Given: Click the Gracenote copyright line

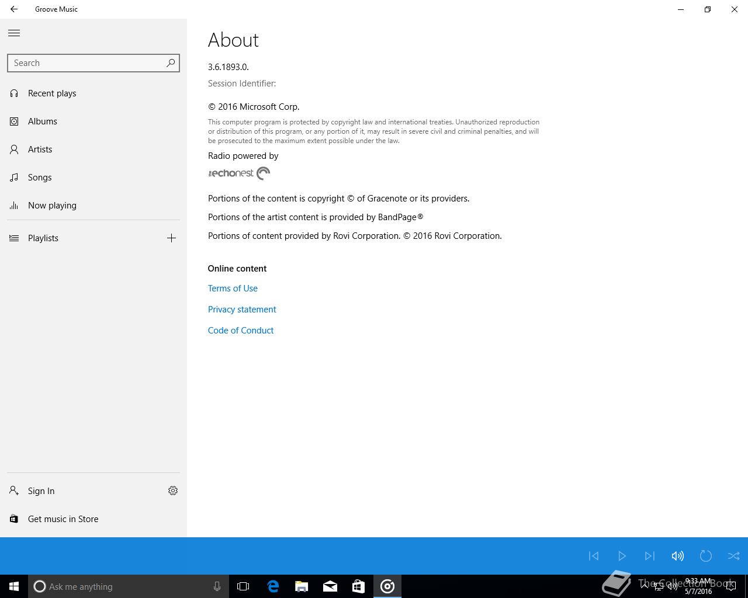Looking at the screenshot, I should click(339, 199).
